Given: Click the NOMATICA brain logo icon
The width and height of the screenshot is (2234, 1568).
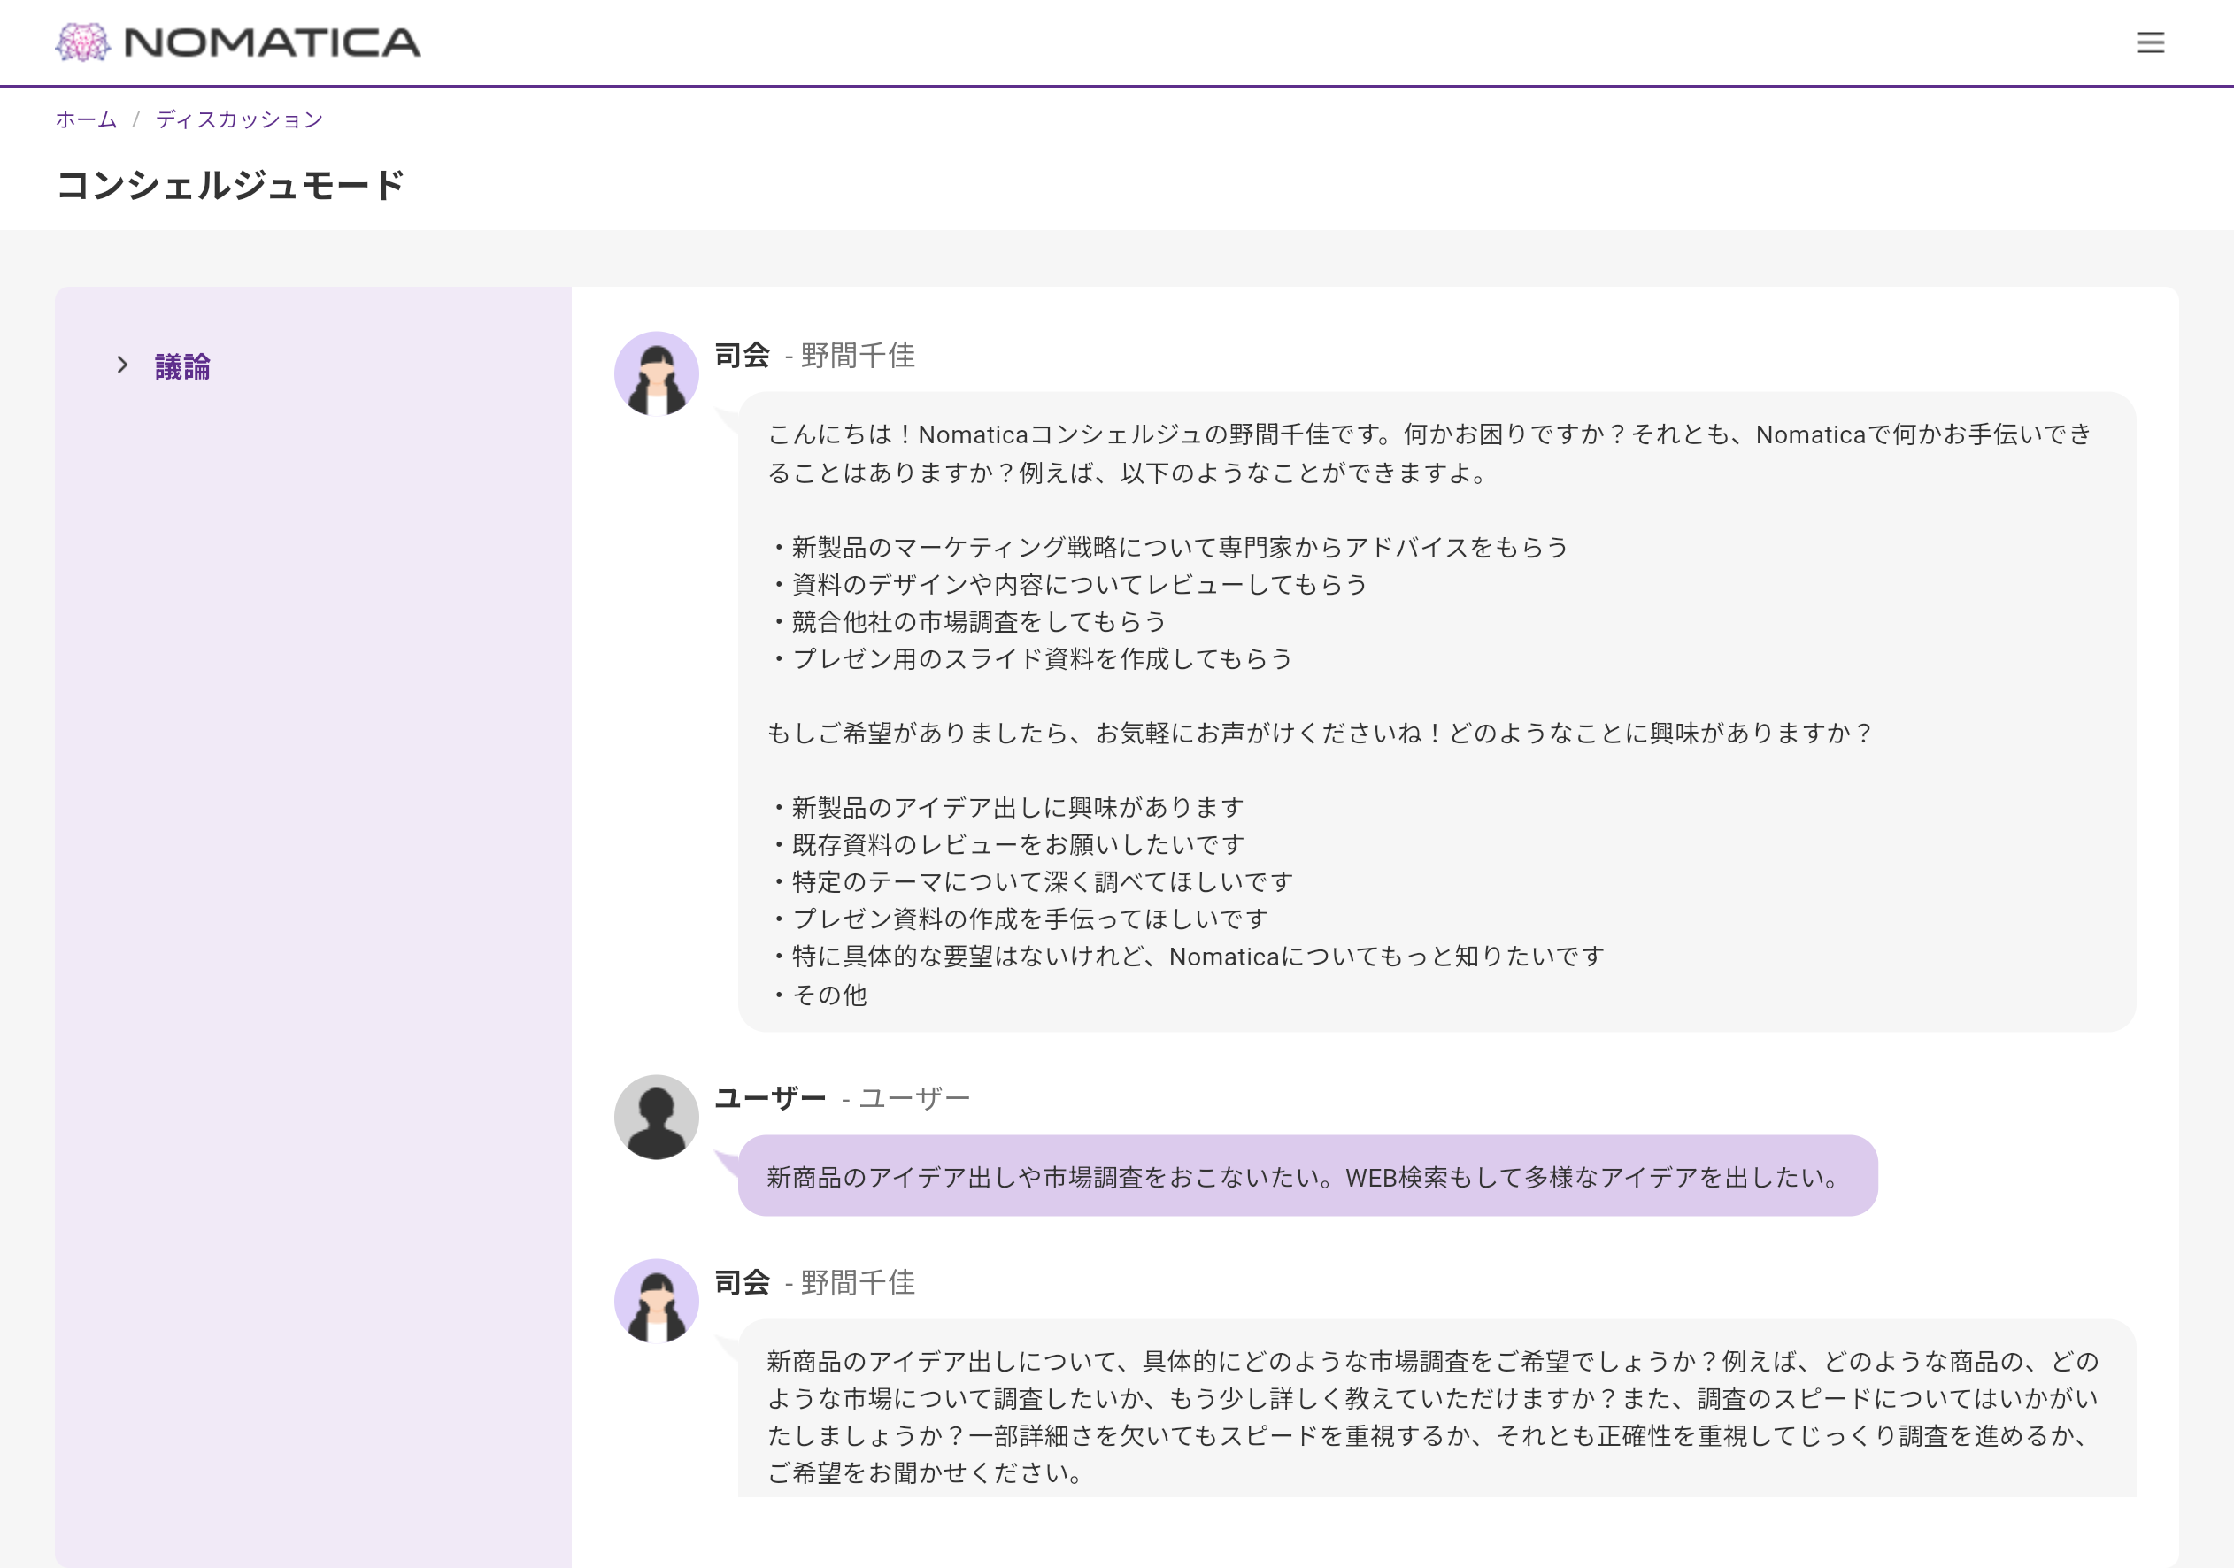Looking at the screenshot, I should (x=84, y=41).
